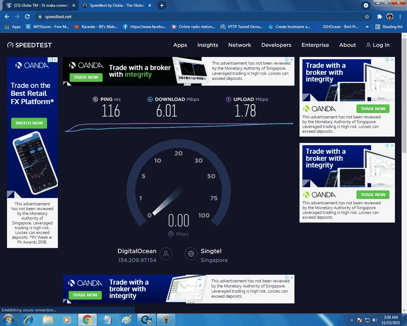This screenshot has height=326, width=407.
Task: Click the Speedtest logo
Action: coord(30,45)
